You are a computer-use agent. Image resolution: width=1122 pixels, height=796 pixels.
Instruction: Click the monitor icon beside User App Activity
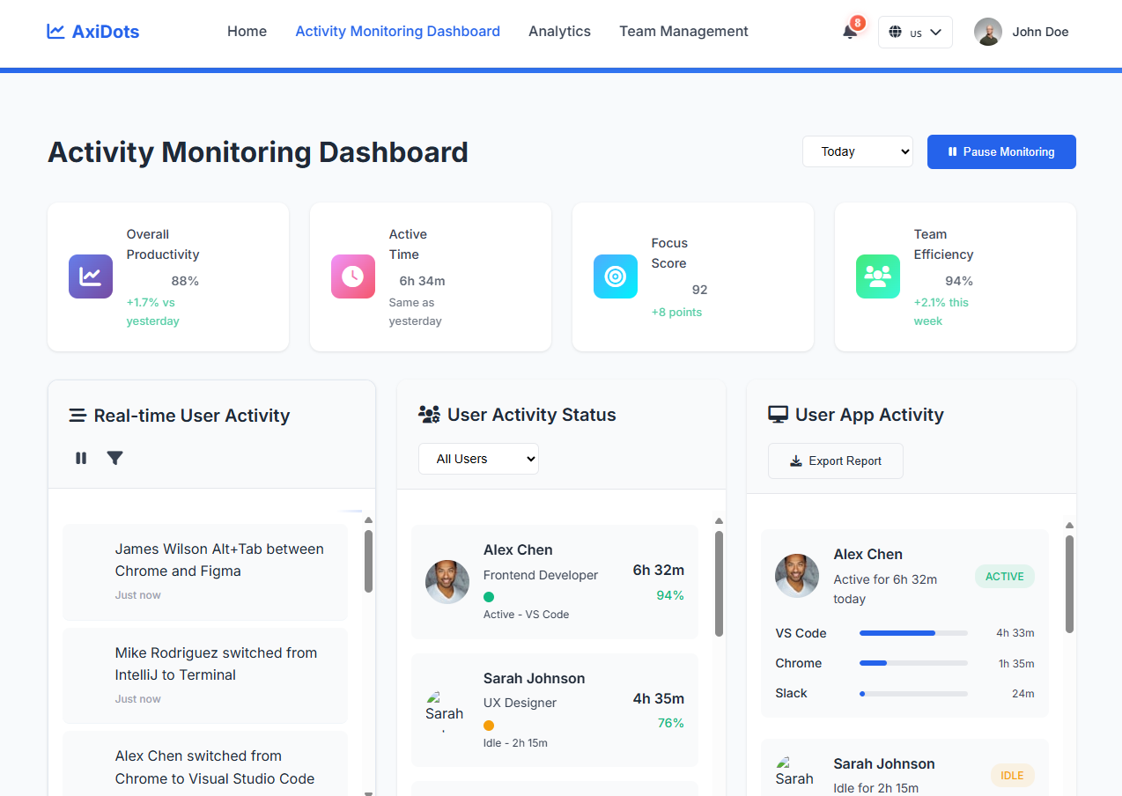(x=778, y=414)
